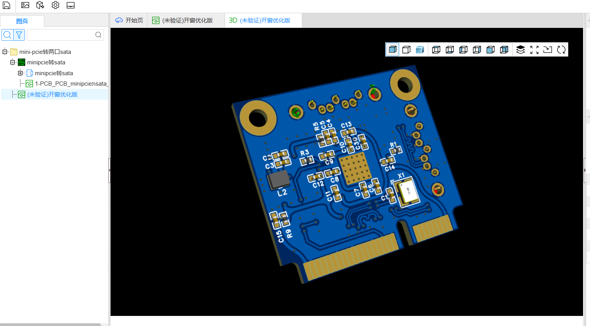Click the circular refresh arrows icon

[x=561, y=50]
